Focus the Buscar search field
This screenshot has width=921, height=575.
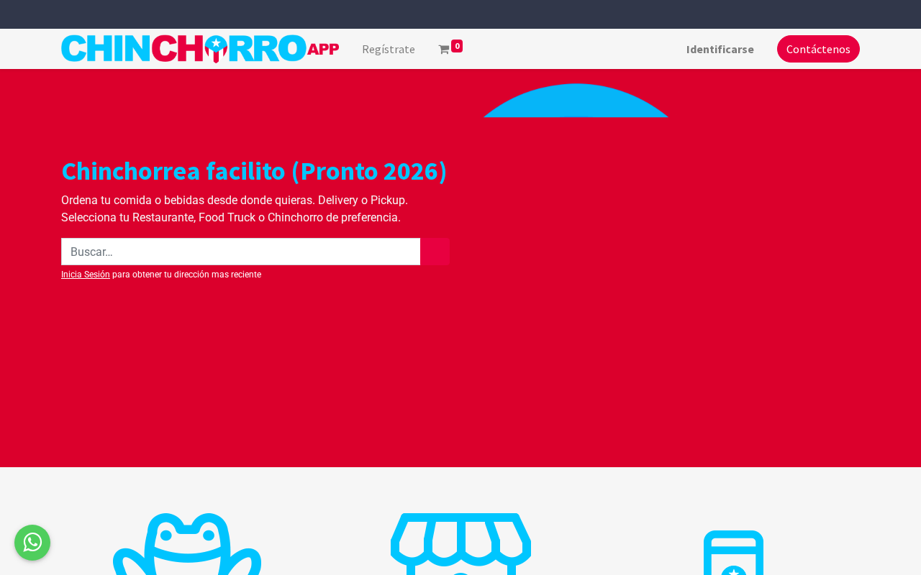(241, 252)
